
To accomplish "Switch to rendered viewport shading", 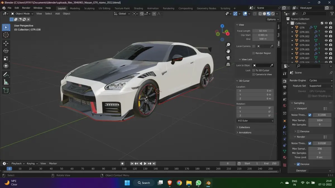I will click(x=273, y=14).
